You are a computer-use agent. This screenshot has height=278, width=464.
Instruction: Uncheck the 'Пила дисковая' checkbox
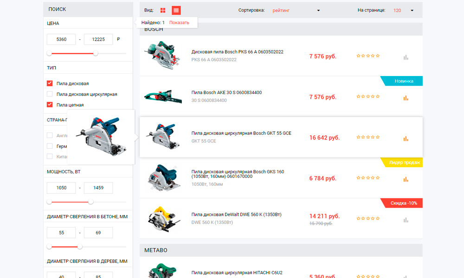coord(50,83)
